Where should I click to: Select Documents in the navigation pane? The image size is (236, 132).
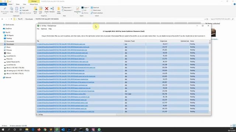[x=10, y=41]
